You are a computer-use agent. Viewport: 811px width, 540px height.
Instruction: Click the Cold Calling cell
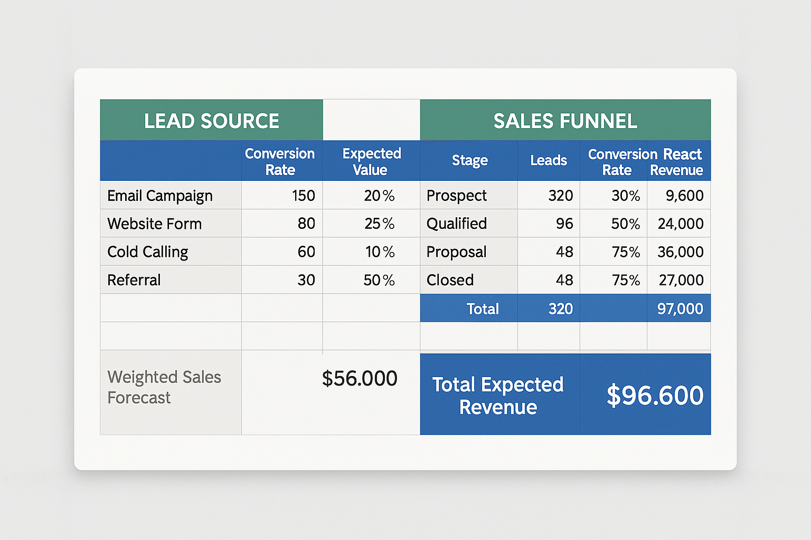click(171, 252)
